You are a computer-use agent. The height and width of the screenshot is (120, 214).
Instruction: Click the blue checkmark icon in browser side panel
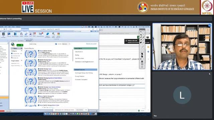pos(148,52)
